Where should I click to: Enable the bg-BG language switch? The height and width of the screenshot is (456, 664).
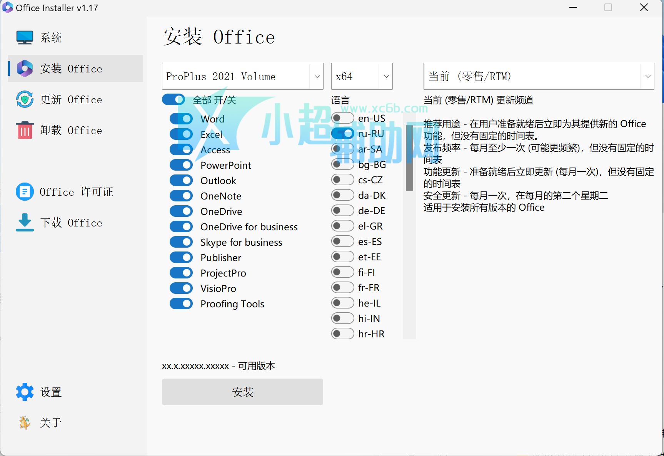[x=343, y=164]
